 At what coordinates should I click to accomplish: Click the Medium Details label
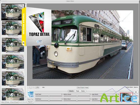coord(67,94)
